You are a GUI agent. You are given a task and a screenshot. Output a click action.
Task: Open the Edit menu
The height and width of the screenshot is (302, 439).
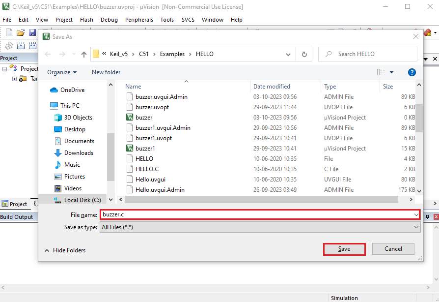click(24, 20)
